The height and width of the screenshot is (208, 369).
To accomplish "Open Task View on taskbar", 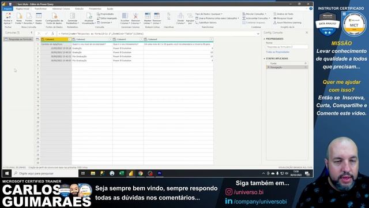I will point(83,173).
